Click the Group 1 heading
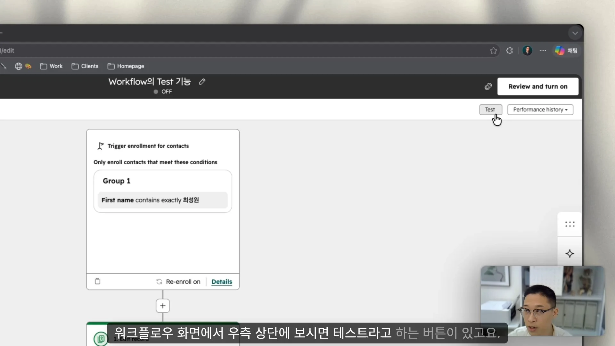 click(x=117, y=181)
